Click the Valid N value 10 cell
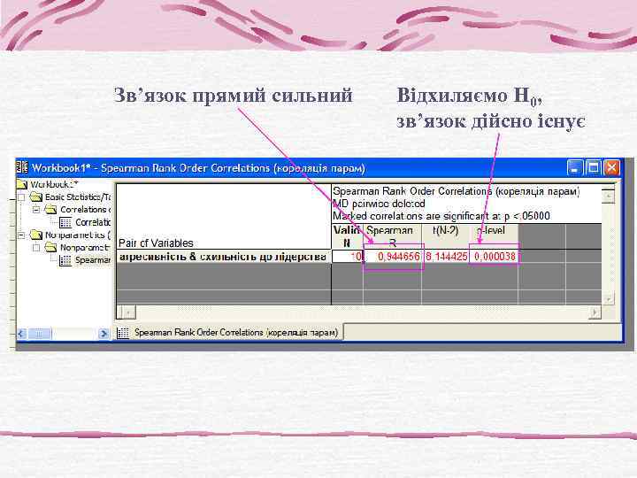637x478 pixels. pyautogui.click(x=348, y=257)
